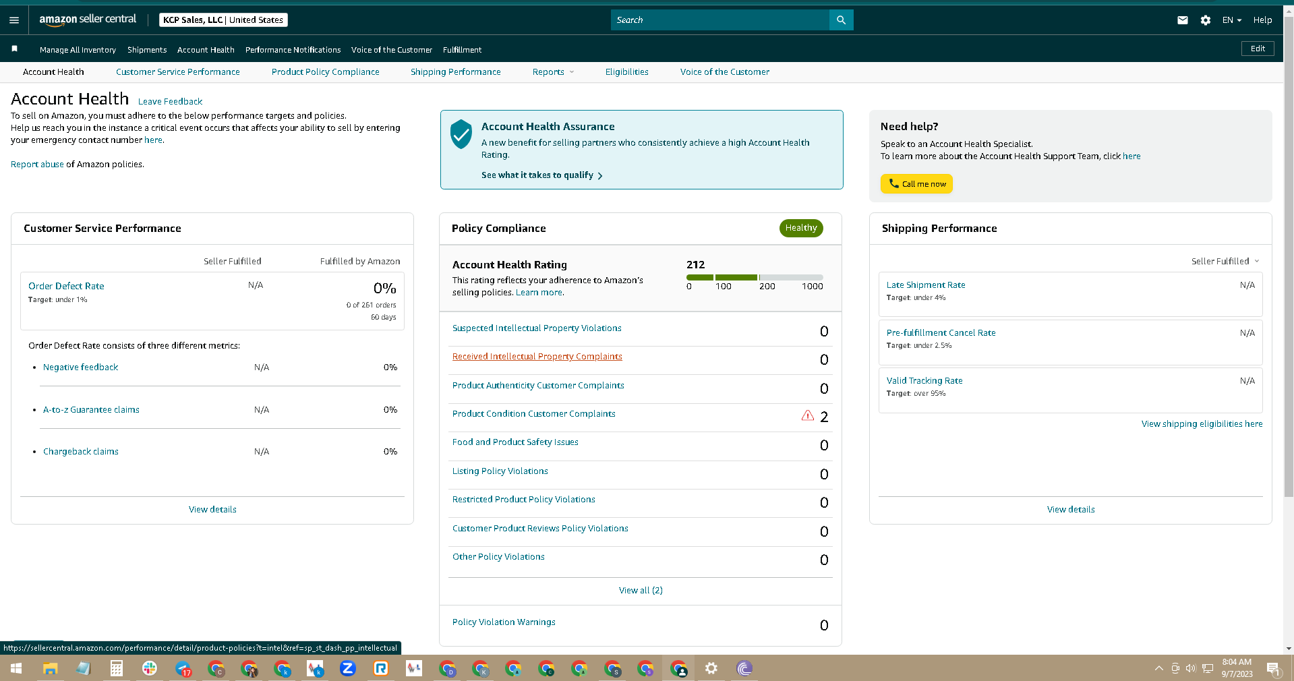Image resolution: width=1294 pixels, height=681 pixels.
Task: Click the bookmark icon on favorites bar
Action: pos(15,49)
